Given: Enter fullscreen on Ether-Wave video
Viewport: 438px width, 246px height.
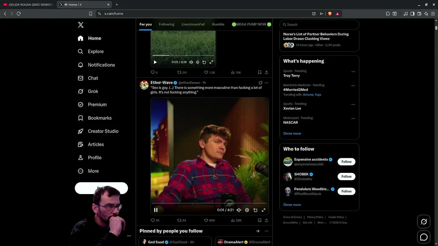Looking at the screenshot, I should tap(263, 210).
